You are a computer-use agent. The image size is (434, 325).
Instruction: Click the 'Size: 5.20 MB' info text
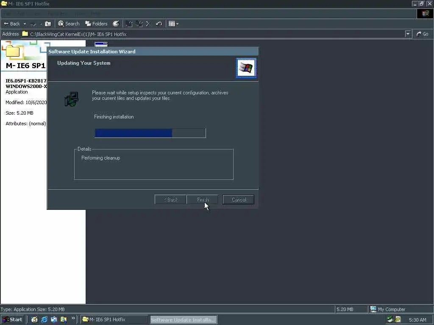pos(19,113)
